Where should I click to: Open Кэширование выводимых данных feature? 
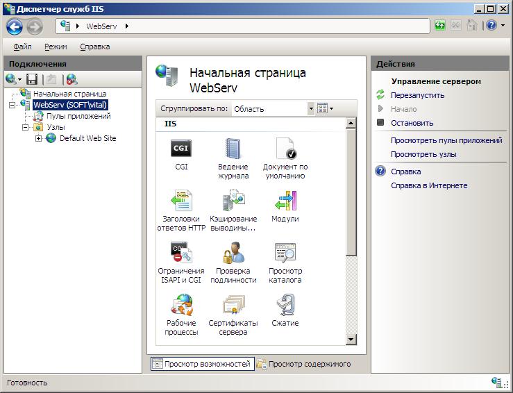[x=233, y=211]
